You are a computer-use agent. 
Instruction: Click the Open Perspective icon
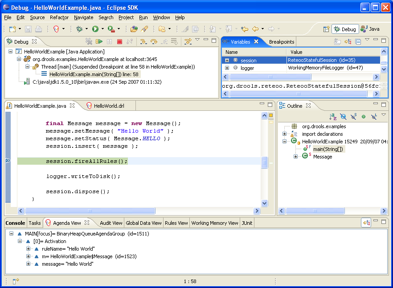click(326, 29)
